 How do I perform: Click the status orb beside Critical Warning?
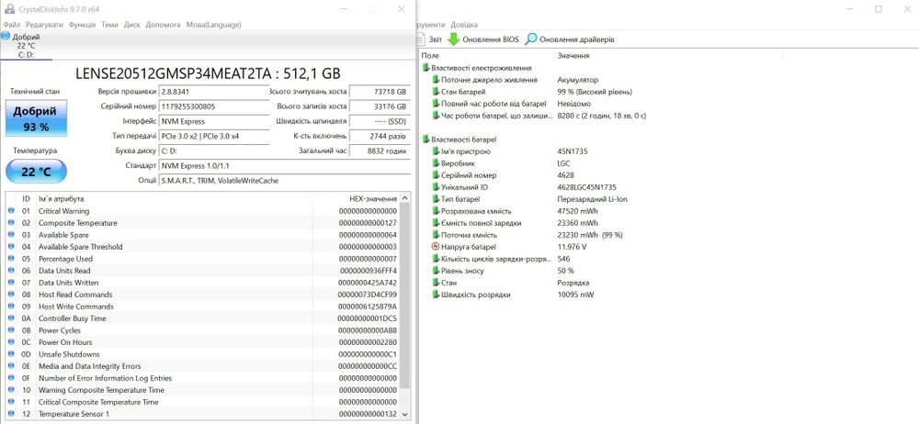point(12,211)
